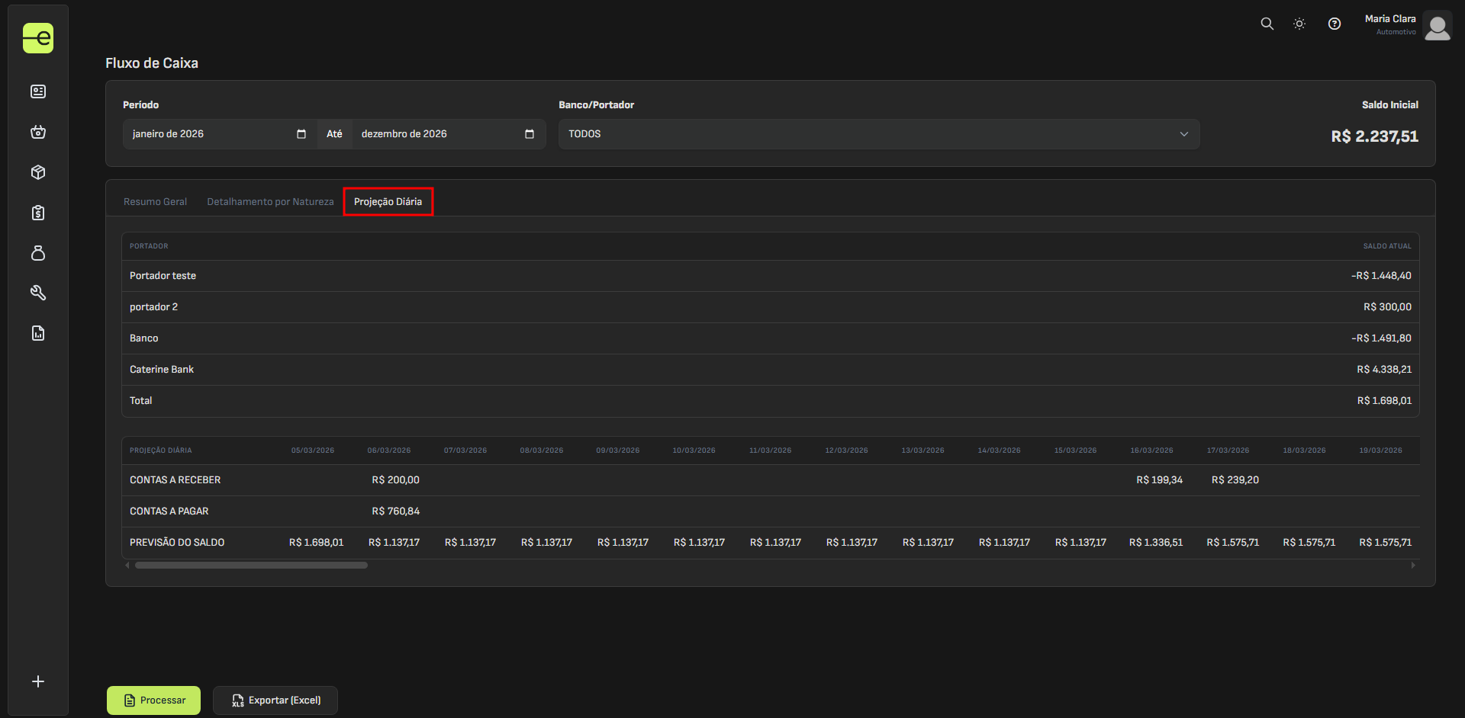Open calendar picker for dezembro de 2026
This screenshot has width=1465, height=718.
pos(530,134)
